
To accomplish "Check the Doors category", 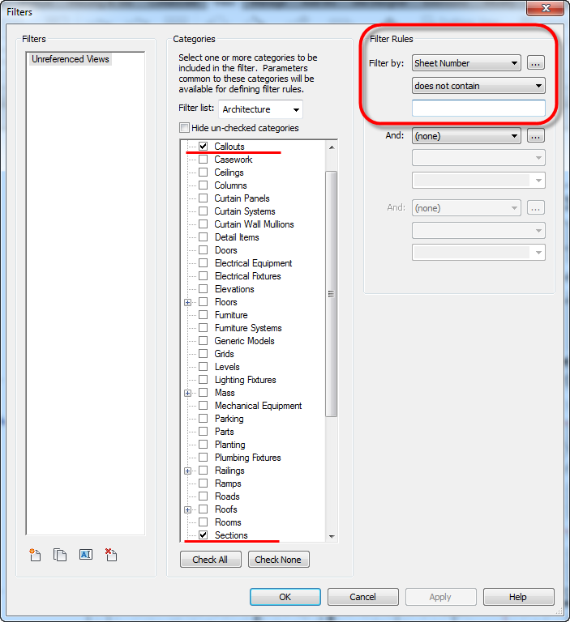I will coord(203,250).
